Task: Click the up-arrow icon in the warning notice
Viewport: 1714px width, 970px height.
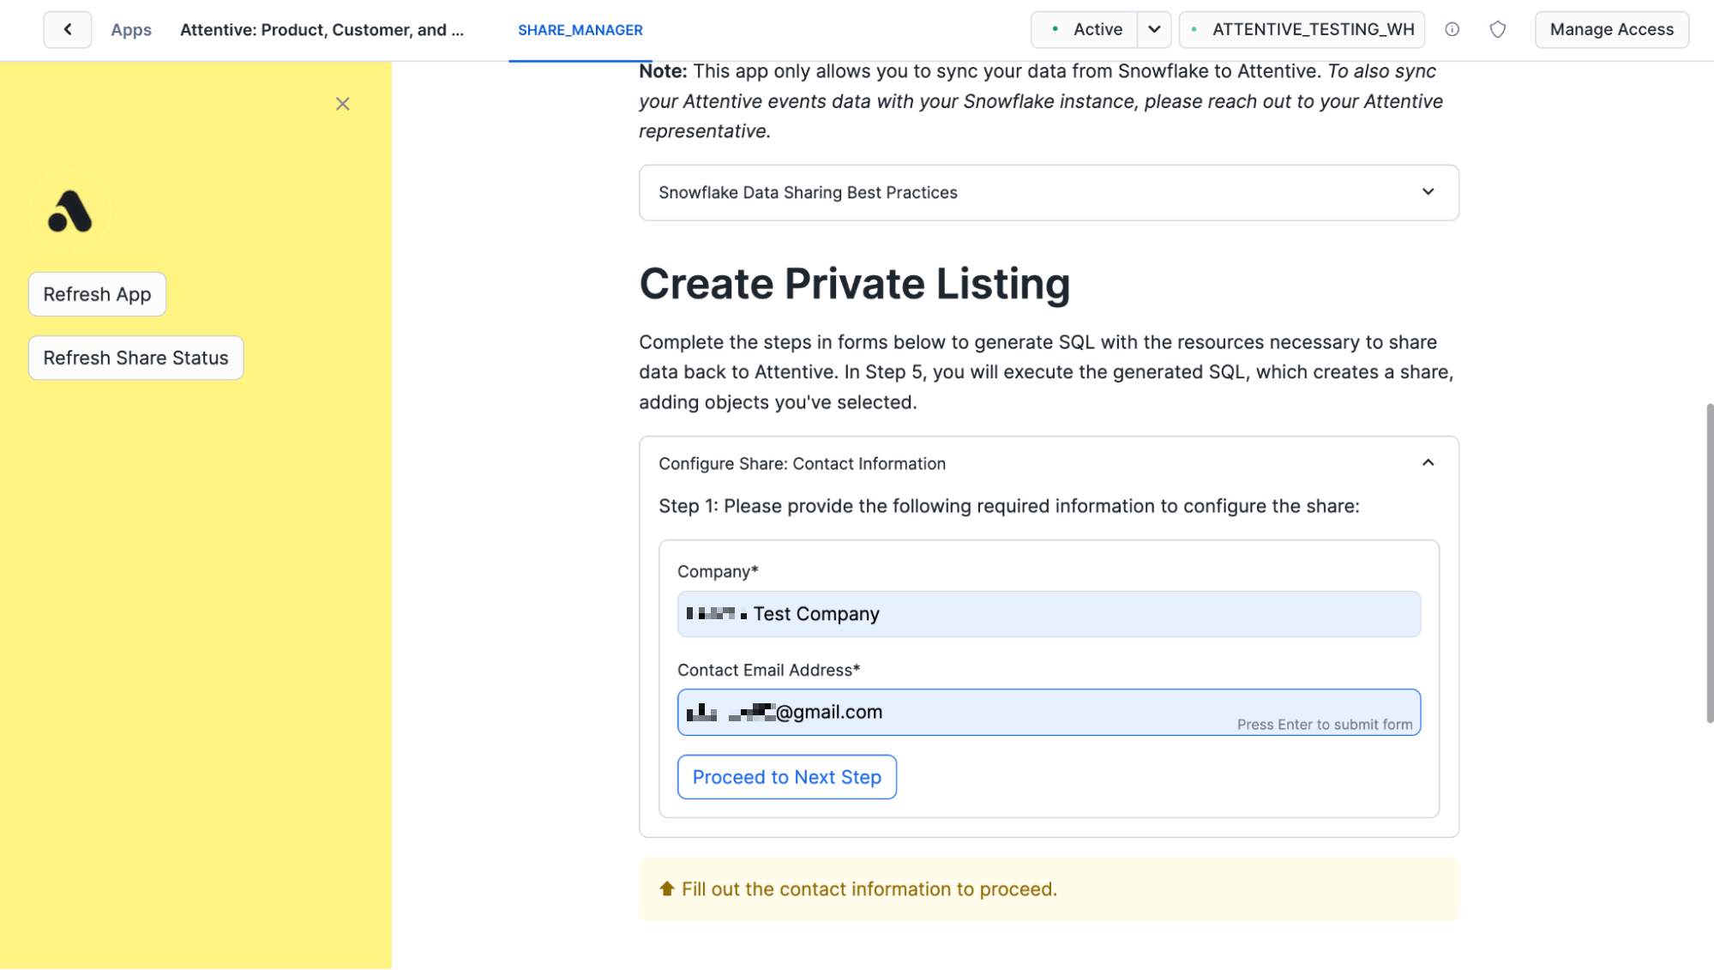Action: [x=666, y=889]
